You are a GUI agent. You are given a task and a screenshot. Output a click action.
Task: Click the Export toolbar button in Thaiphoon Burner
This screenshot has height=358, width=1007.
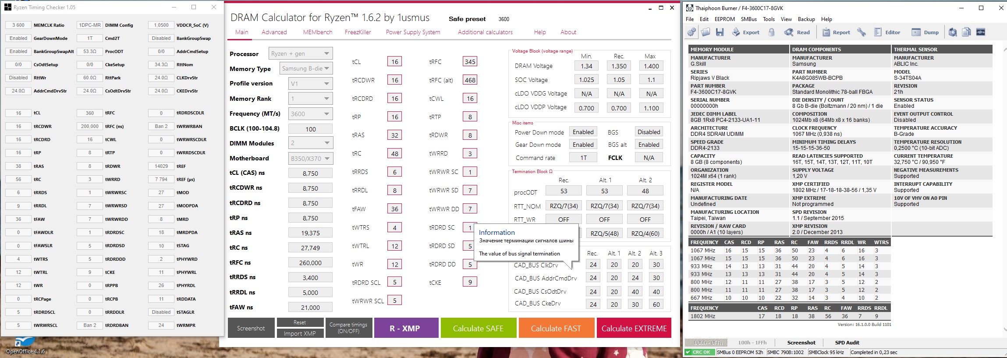[x=745, y=32]
